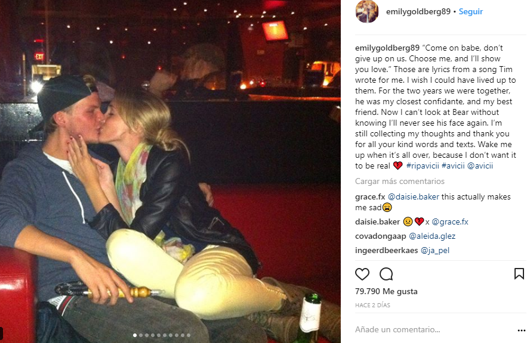Visit @daisie.baker mention in comment
This screenshot has height=343, width=530.
tap(414, 197)
